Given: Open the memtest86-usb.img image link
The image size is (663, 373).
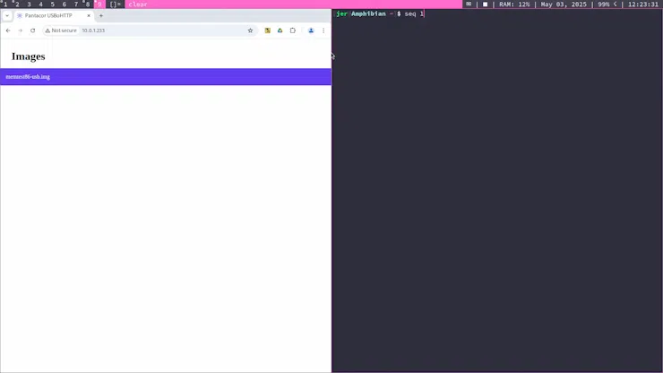Looking at the screenshot, I should pyautogui.click(x=28, y=76).
